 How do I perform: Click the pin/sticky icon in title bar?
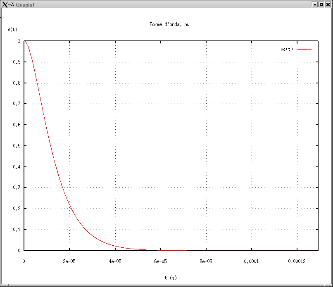point(12,4)
